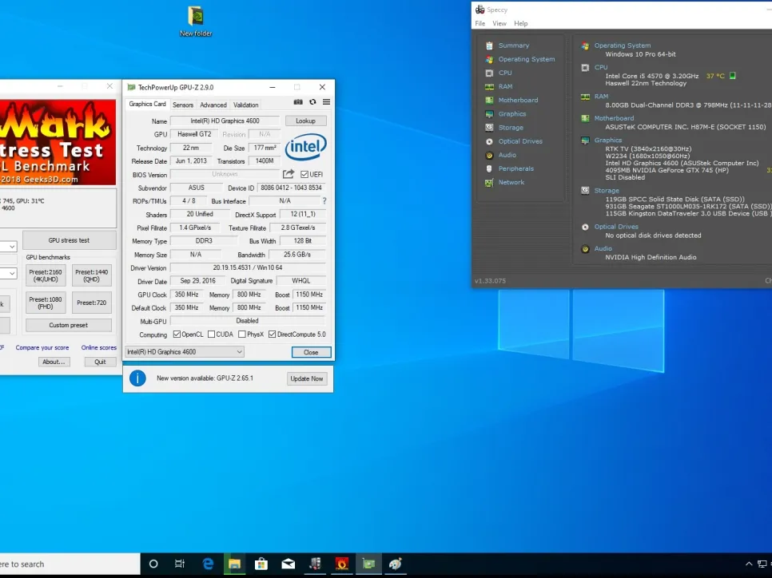Image resolution: width=772 pixels, height=578 pixels.
Task: Click the Bus Interface question mark icon
Action: point(324,201)
